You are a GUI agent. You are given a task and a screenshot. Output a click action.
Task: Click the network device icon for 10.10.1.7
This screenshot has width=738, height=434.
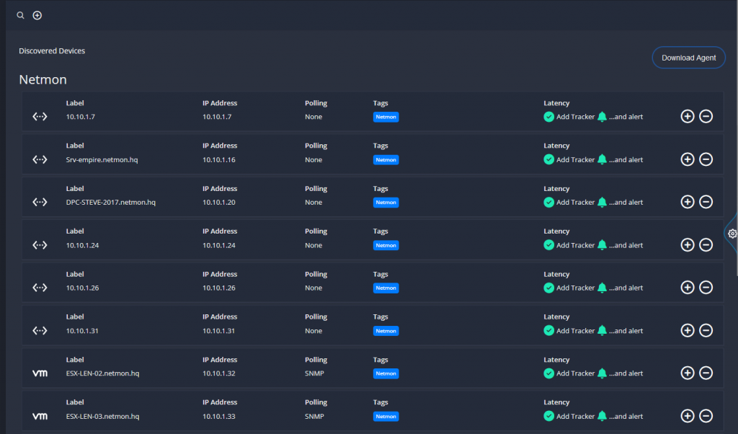click(x=40, y=117)
